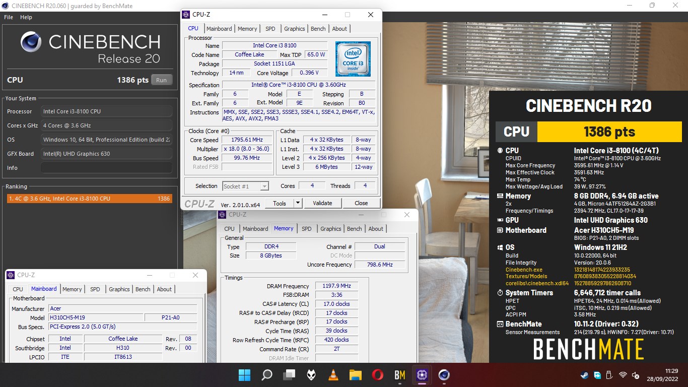This screenshot has height=387, width=688.
Task: Open the Wi-Fi network tray icon
Action: pos(623,375)
